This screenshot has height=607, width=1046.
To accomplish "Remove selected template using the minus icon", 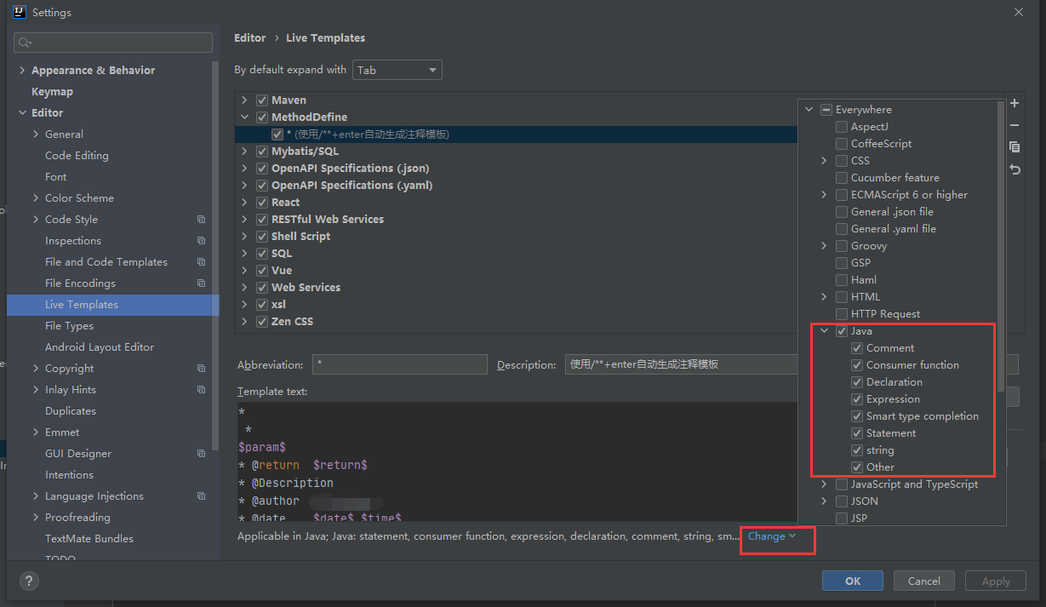I will (x=1015, y=124).
